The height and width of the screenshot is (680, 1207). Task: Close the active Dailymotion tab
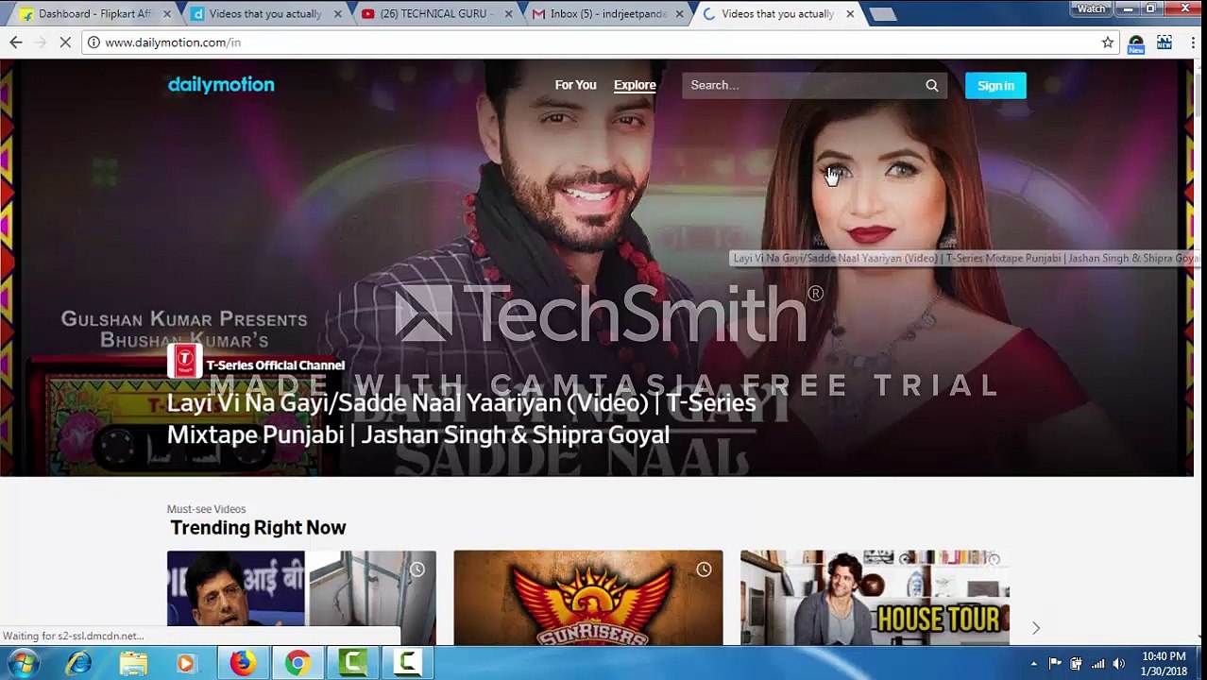(x=850, y=14)
